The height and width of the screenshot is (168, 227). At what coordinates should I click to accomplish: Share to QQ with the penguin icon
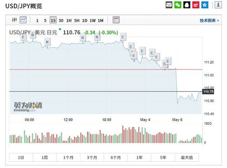click(x=187, y=5)
